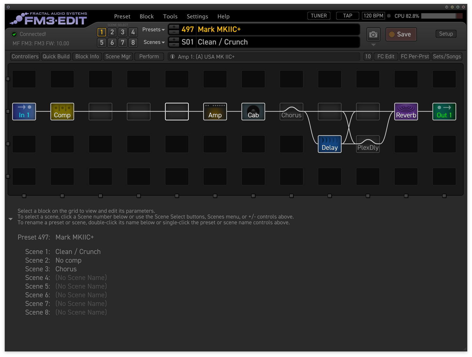This screenshot has width=472, height=357.
Task: Open the Settings menu
Action: (197, 16)
